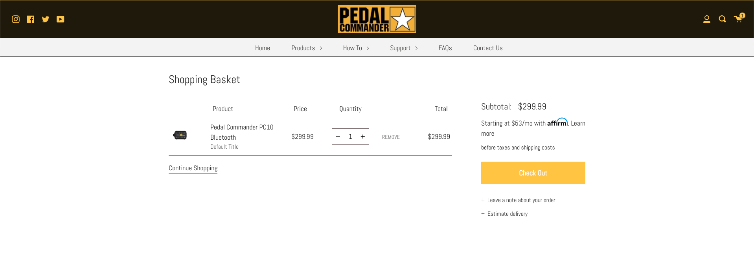Viewport: 754px width, 257px height.
Task: Click the Pedal Commander logo
Action: pos(377,19)
